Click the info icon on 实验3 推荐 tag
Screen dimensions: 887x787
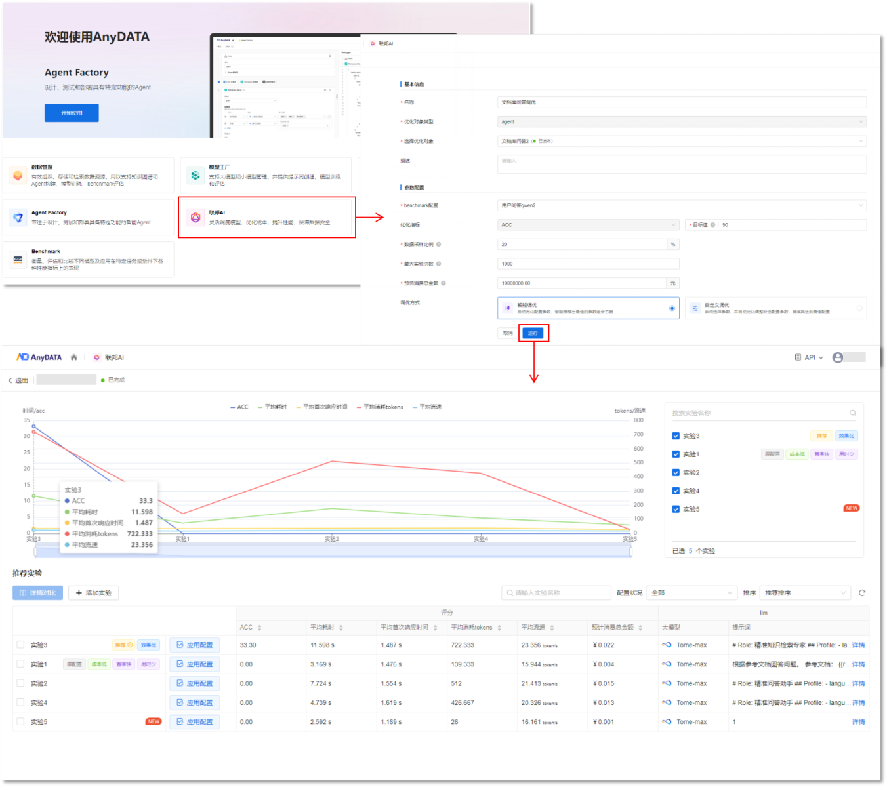click(x=130, y=645)
